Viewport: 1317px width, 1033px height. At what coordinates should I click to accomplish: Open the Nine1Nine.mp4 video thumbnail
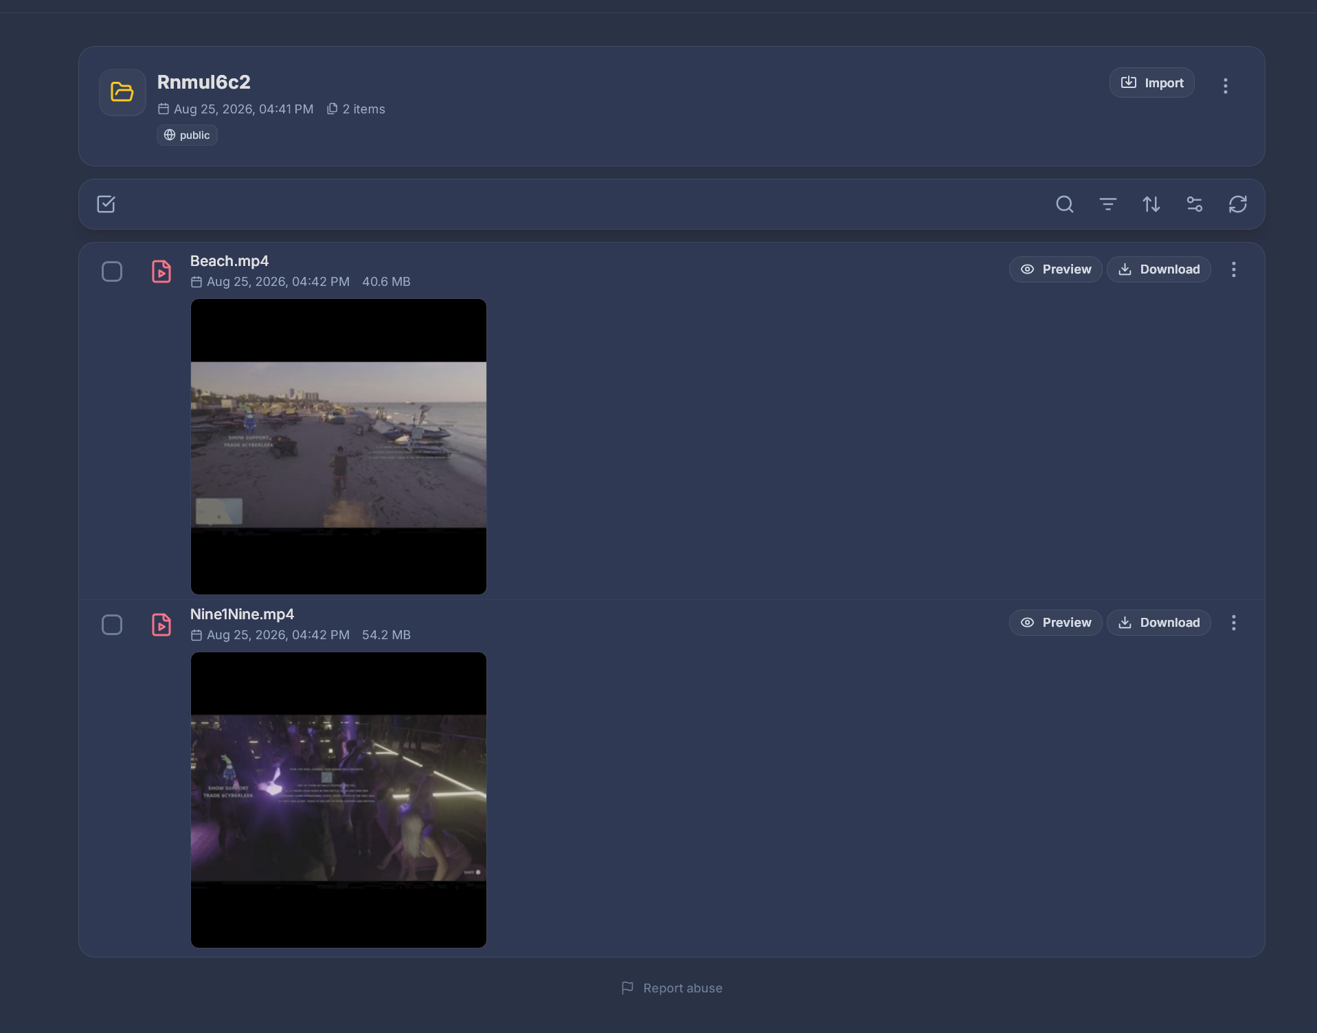tap(339, 800)
